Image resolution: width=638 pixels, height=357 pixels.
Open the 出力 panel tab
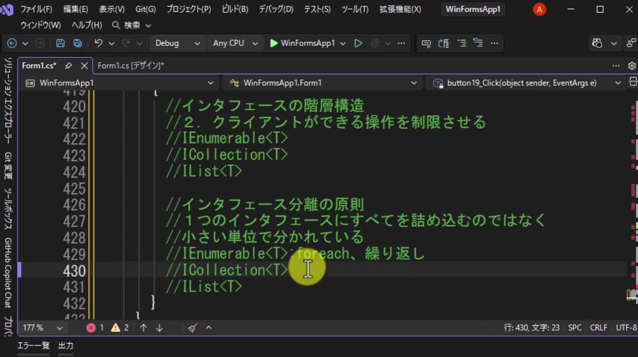[x=66, y=346]
